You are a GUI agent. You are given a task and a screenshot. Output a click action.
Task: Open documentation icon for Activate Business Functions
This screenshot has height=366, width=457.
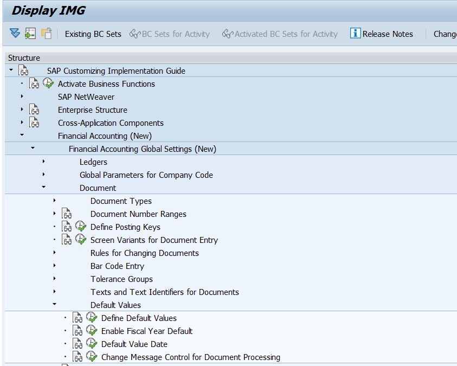(x=34, y=84)
